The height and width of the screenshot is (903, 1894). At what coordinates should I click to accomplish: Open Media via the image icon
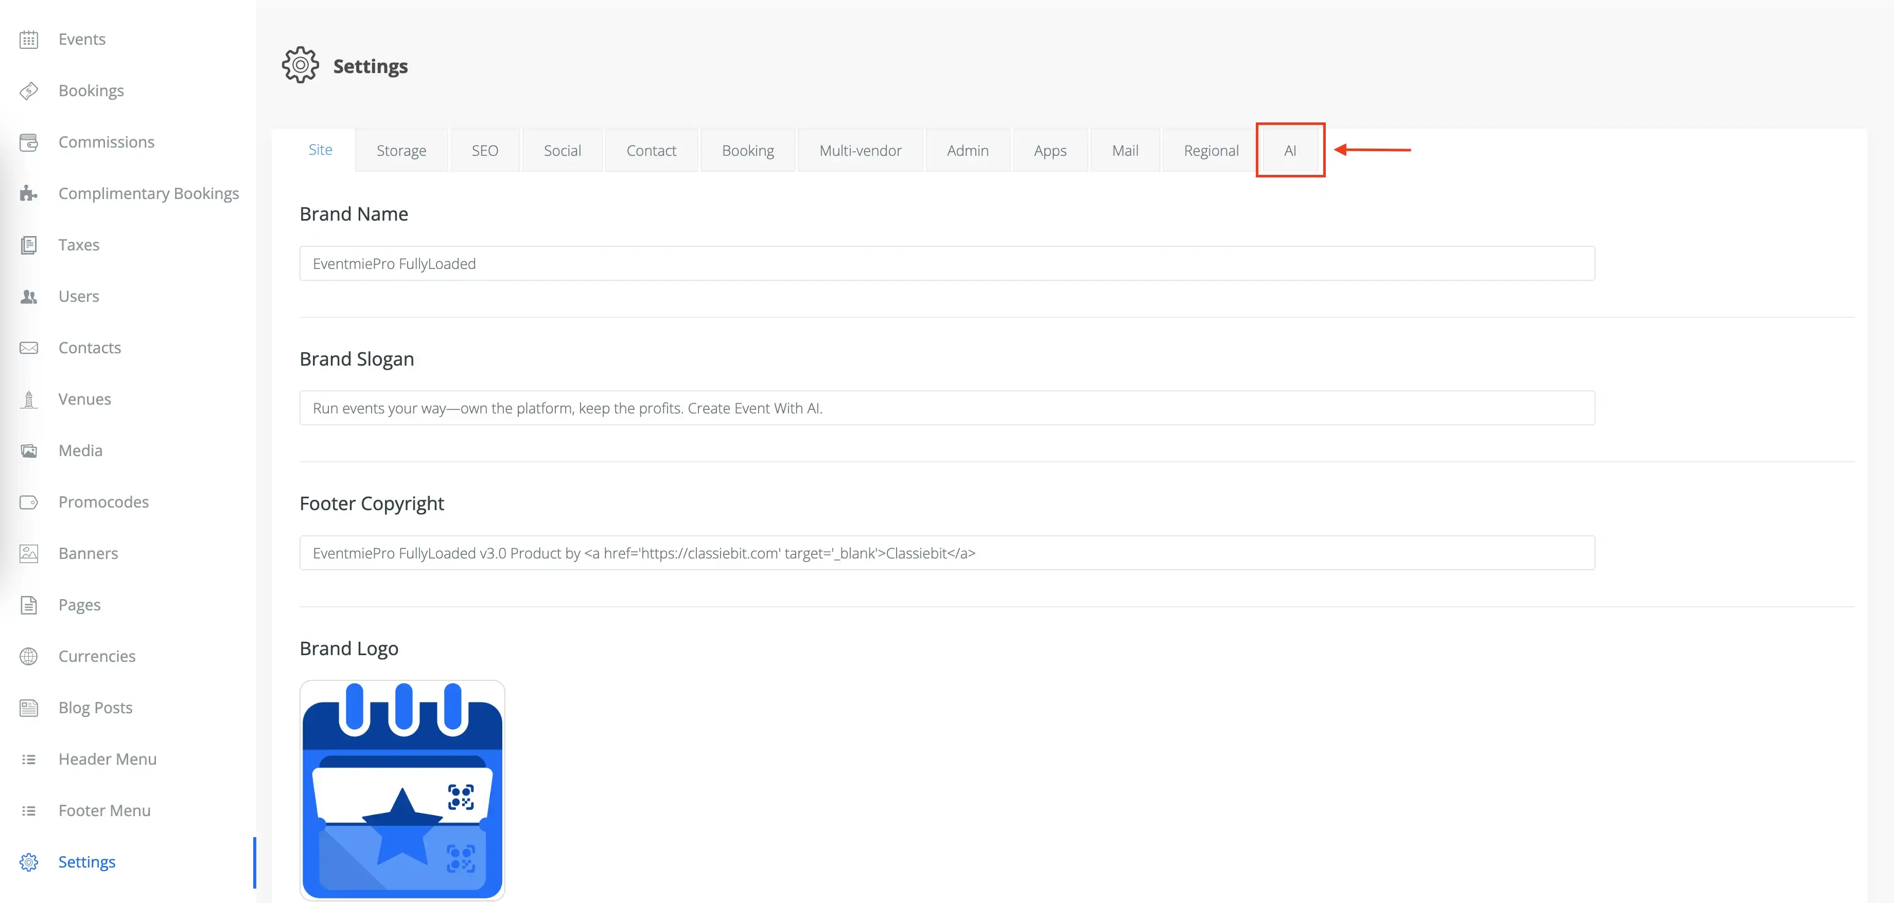pos(29,450)
